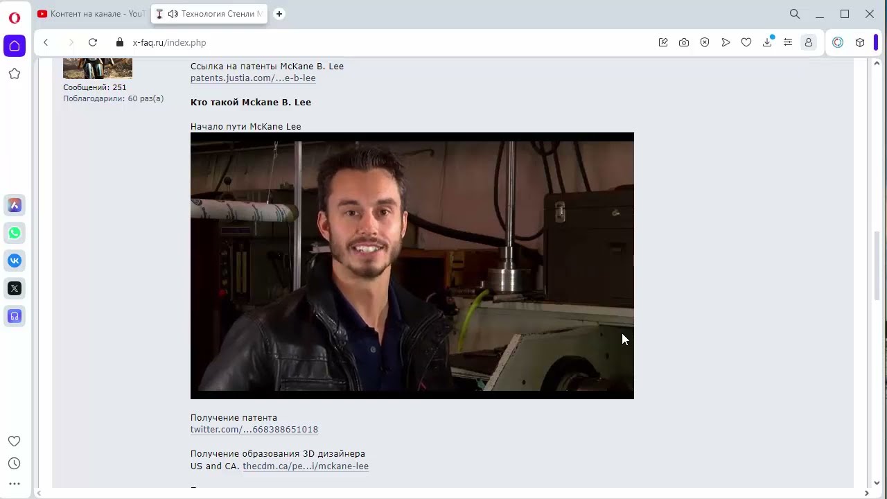Click the x-faq.ru address bar

(388, 42)
